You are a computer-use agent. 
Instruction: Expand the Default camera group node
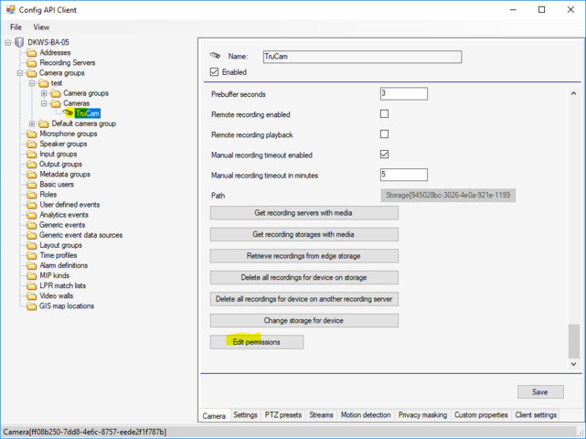point(32,123)
